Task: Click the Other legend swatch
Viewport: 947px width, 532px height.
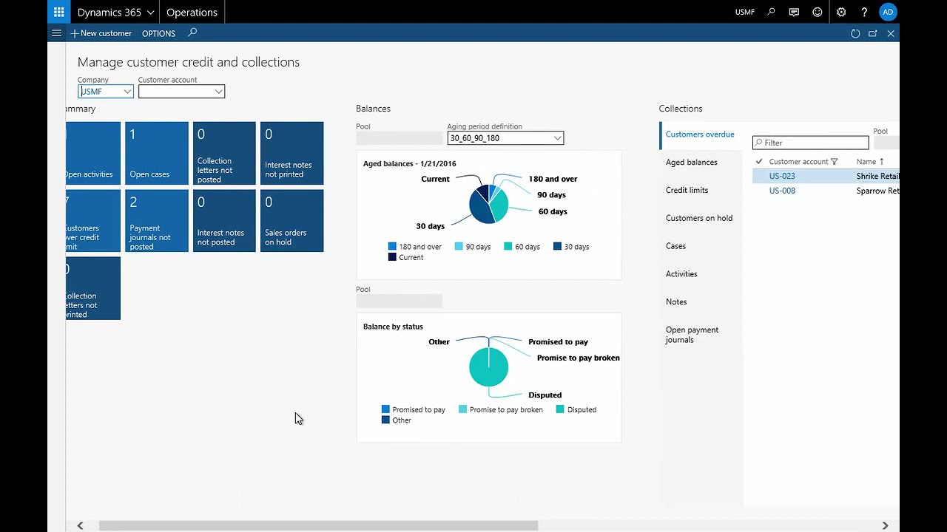Action: pyautogui.click(x=385, y=420)
